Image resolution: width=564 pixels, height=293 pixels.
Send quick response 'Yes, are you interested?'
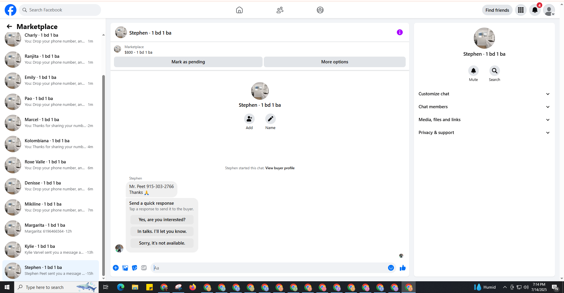pyautogui.click(x=162, y=220)
